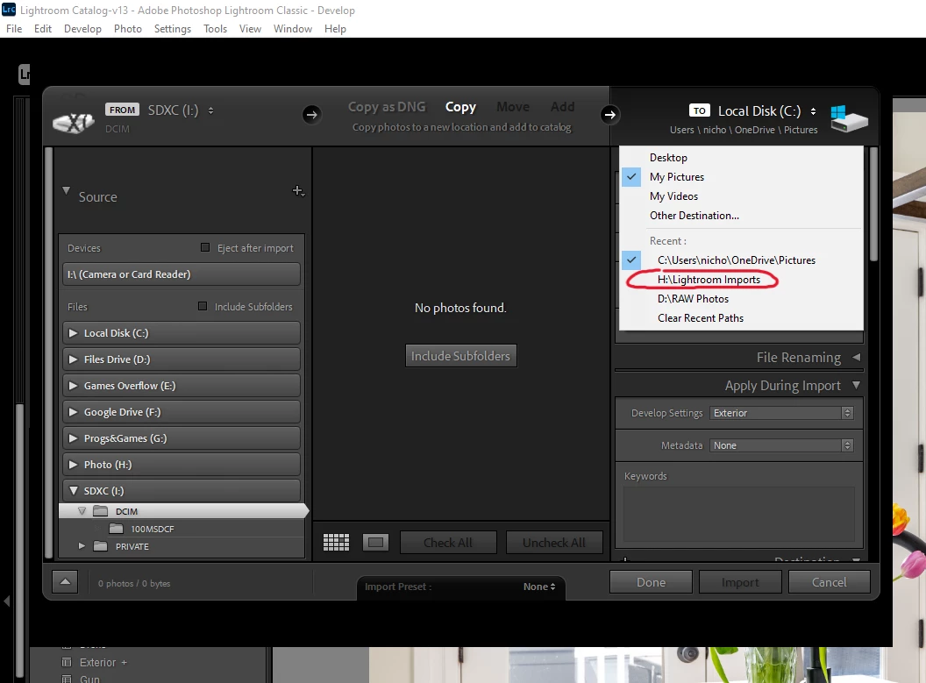Choose Clear Recent Paths
Image resolution: width=926 pixels, height=683 pixels.
(701, 317)
